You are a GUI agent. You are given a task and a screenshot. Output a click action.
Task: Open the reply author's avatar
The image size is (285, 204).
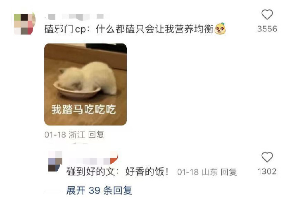[x=55, y=161]
